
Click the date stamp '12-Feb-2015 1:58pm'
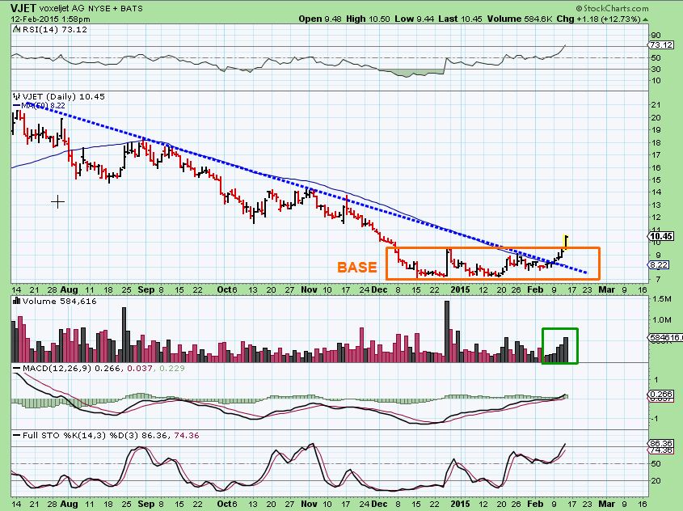click(x=50, y=19)
